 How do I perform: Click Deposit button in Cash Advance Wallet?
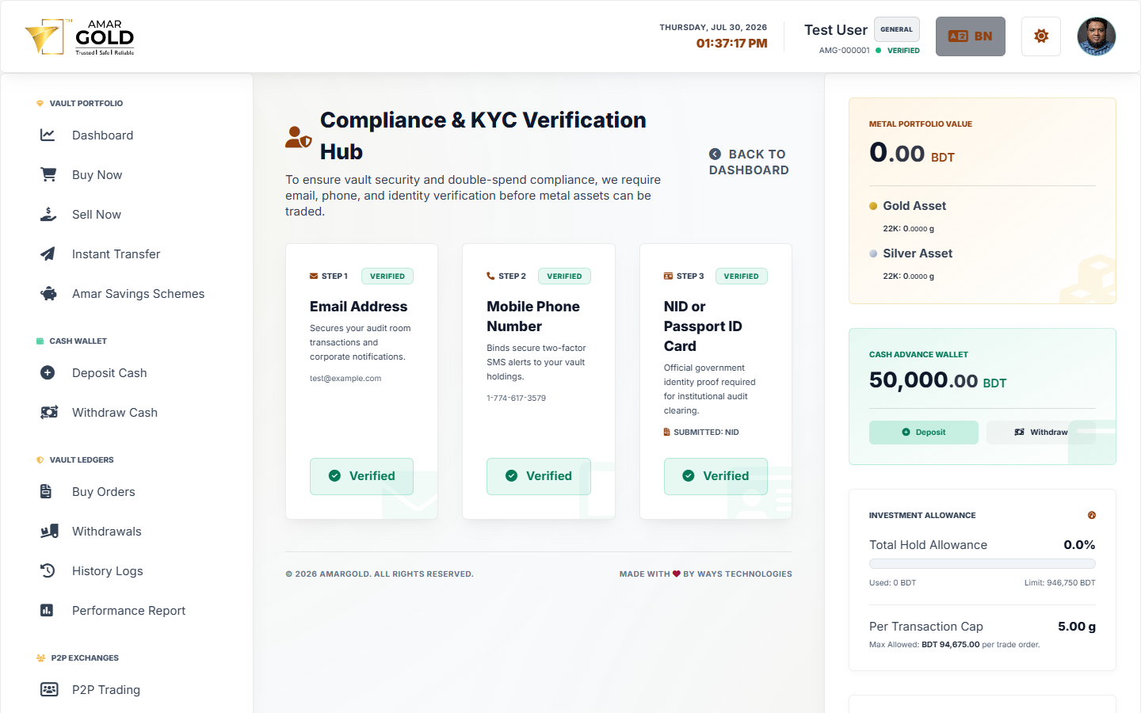click(x=924, y=433)
